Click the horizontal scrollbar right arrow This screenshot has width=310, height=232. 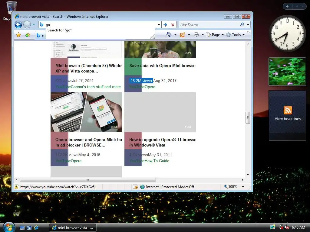[242, 180]
